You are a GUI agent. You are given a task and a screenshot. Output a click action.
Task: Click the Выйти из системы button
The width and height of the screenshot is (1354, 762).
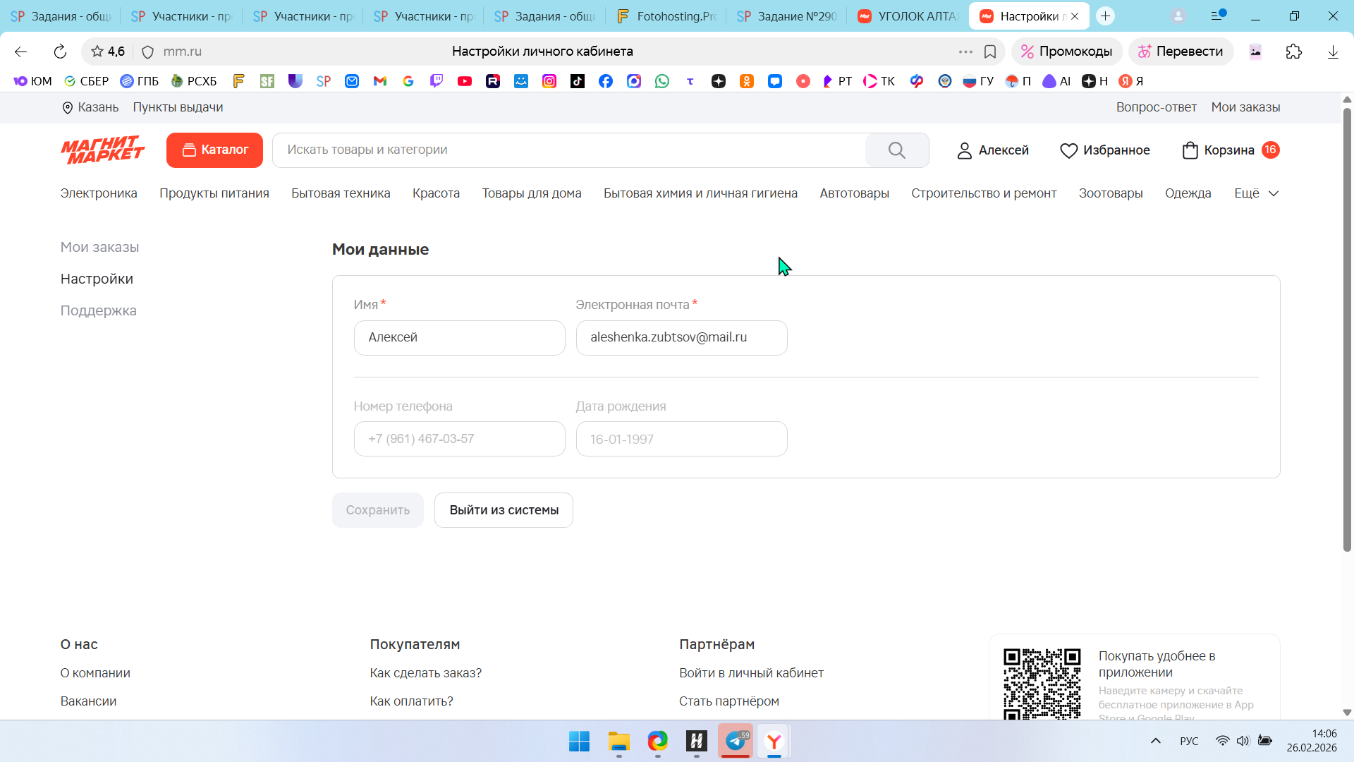[504, 510]
